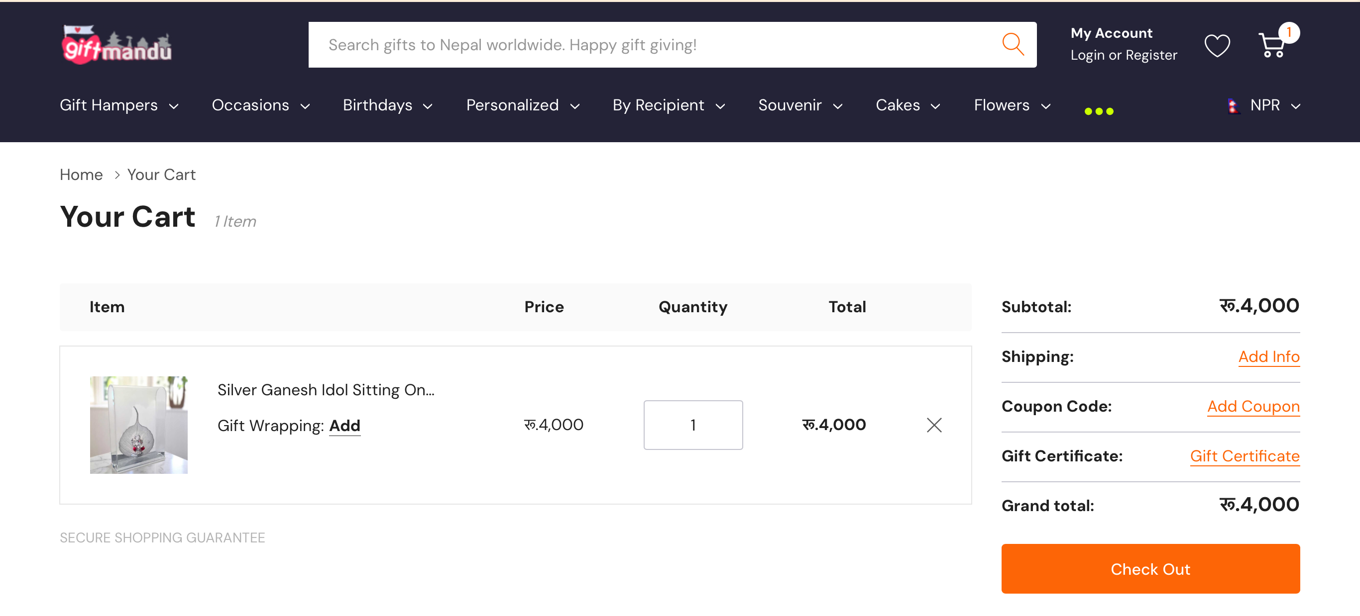Click the orange search magnifier icon
This screenshot has width=1360, height=616.
(x=1013, y=44)
